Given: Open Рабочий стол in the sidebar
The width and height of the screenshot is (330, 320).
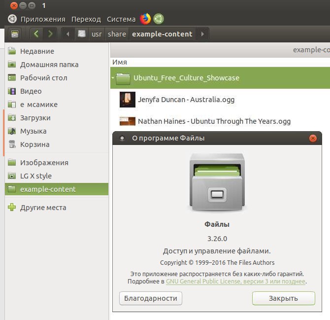Looking at the screenshot, I should [x=57, y=78].
